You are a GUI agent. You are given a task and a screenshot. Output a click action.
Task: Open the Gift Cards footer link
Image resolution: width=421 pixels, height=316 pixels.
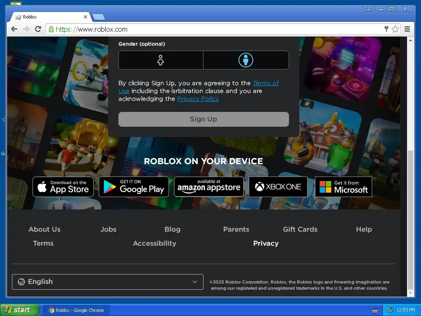[300, 229]
